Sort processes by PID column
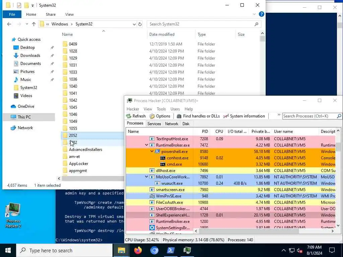The image size is (343, 257). [202, 131]
